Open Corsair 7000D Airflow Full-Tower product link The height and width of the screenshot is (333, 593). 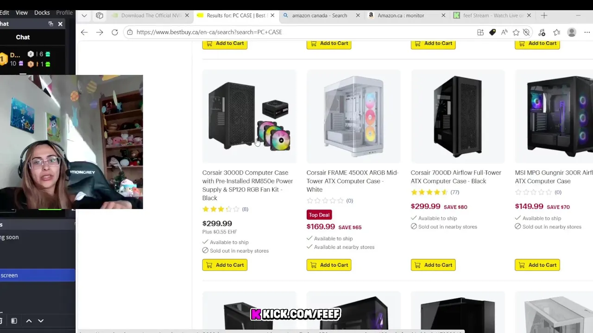coord(456,177)
